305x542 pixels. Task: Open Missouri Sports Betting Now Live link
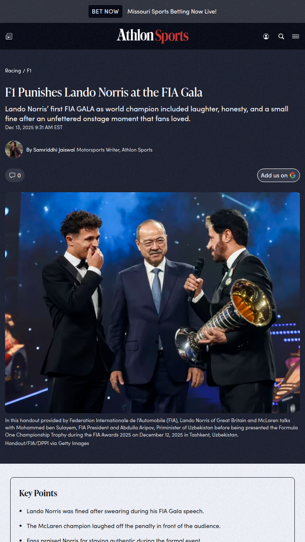click(172, 11)
